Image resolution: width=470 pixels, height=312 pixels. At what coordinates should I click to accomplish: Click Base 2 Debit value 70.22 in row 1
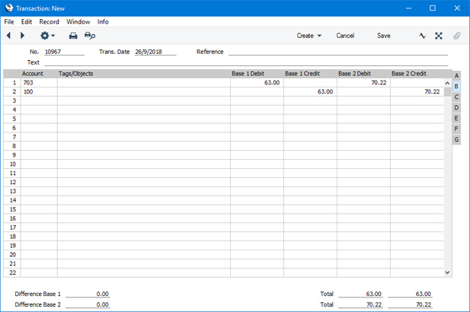point(363,83)
